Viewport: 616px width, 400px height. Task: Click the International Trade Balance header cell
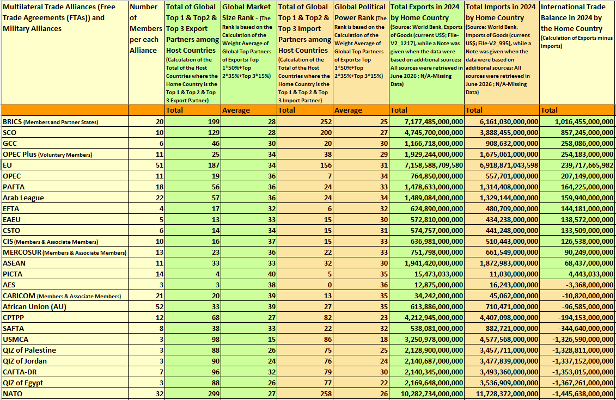(x=577, y=53)
